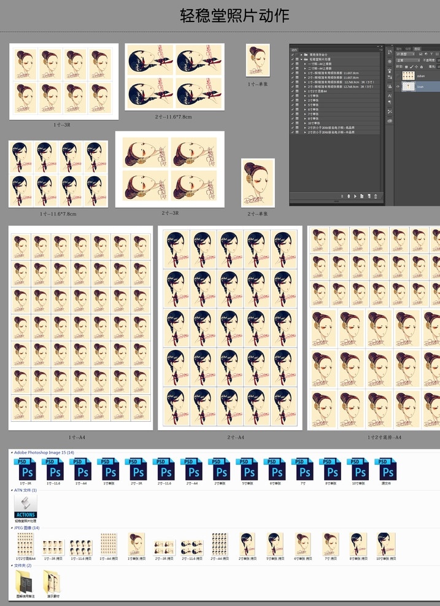Viewport: 440px width, 606px height.
Task: Open the 2寸--11.6 PSD file
Action: coord(164,469)
